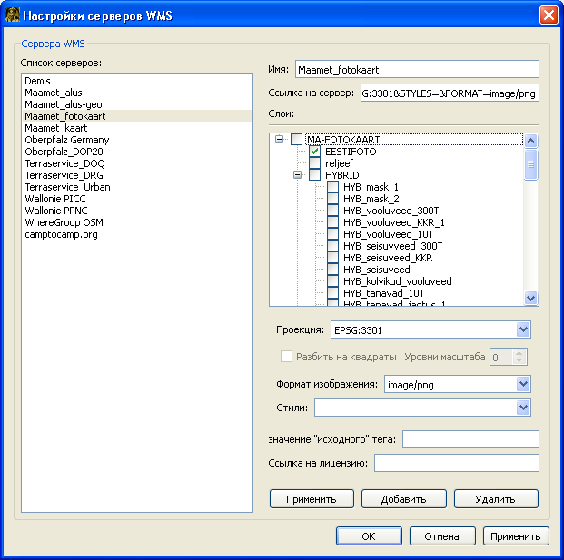Collapse the HYBRID layer group

click(x=297, y=175)
